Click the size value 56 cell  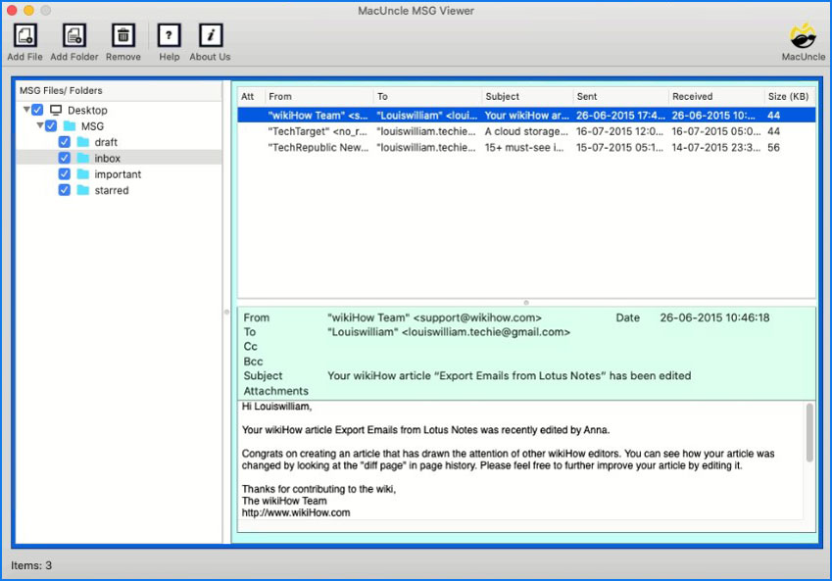tap(773, 147)
